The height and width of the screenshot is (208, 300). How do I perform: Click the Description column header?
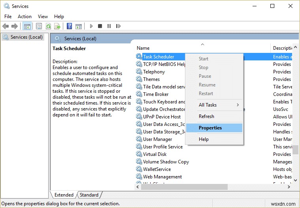[281, 48]
